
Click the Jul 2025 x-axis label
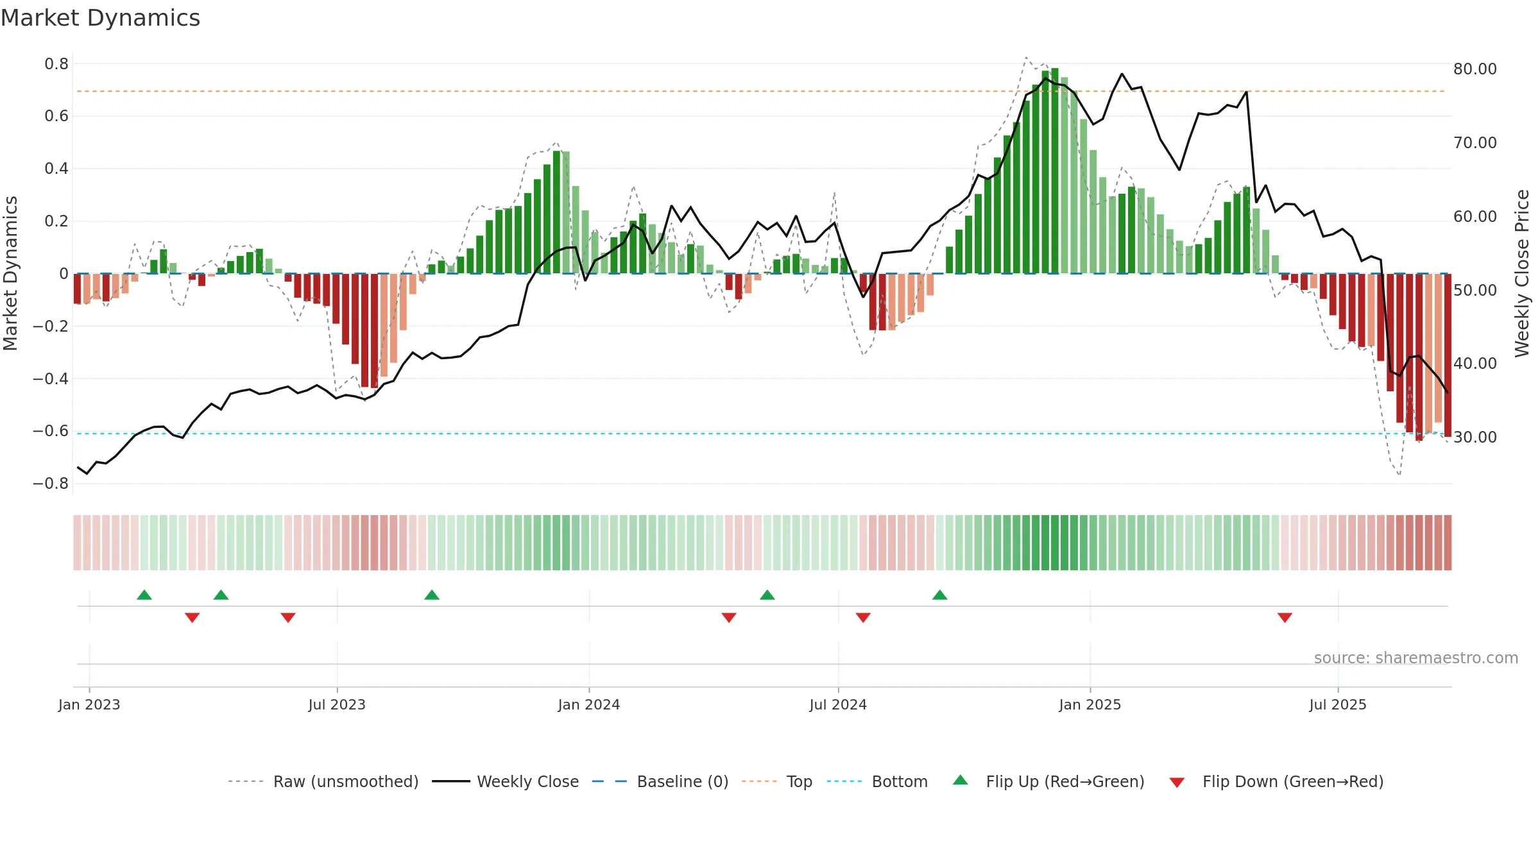click(x=1338, y=704)
